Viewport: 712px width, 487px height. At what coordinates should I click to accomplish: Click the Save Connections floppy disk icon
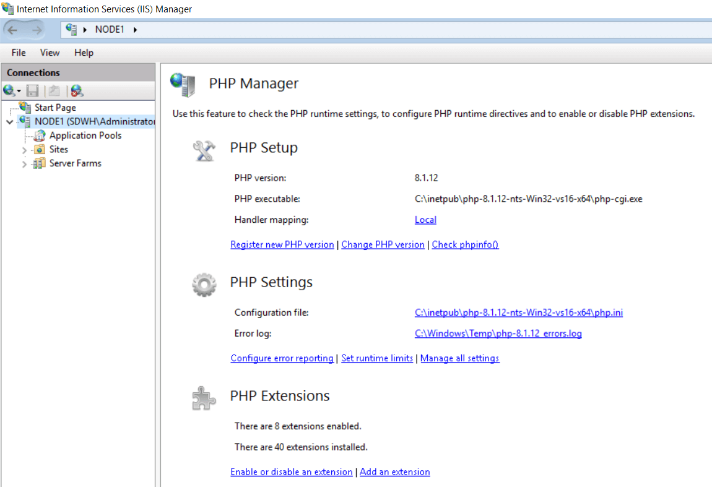(33, 91)
